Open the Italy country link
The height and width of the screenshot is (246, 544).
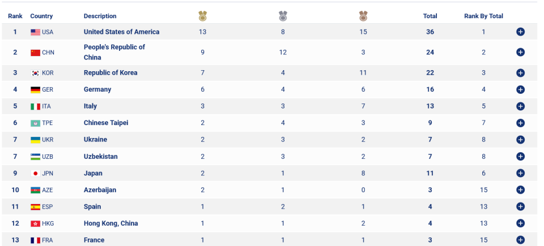tap(90, 106)
